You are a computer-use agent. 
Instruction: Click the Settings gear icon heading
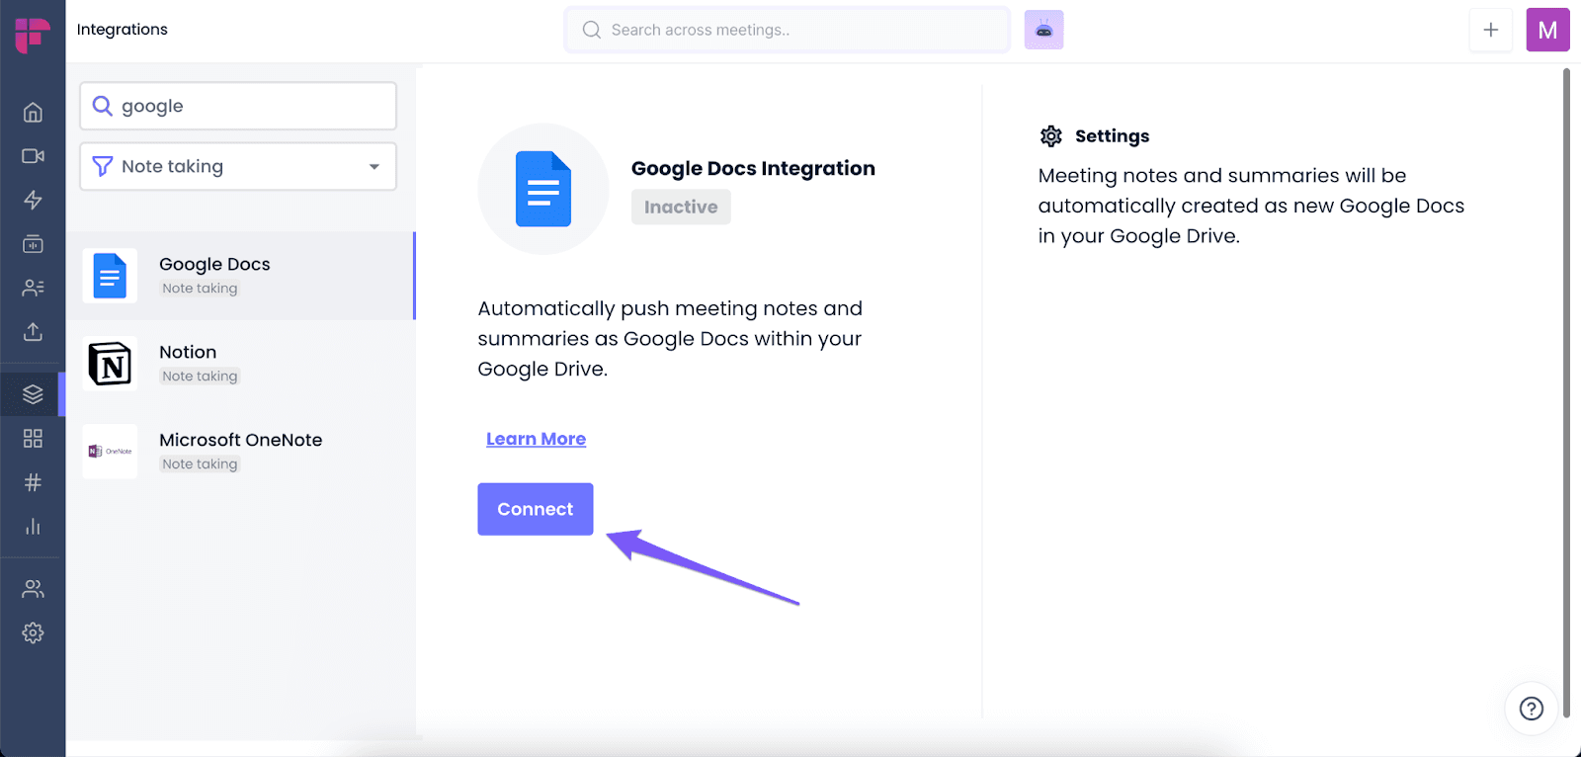pyautogui.click(x=1051, y=136)
